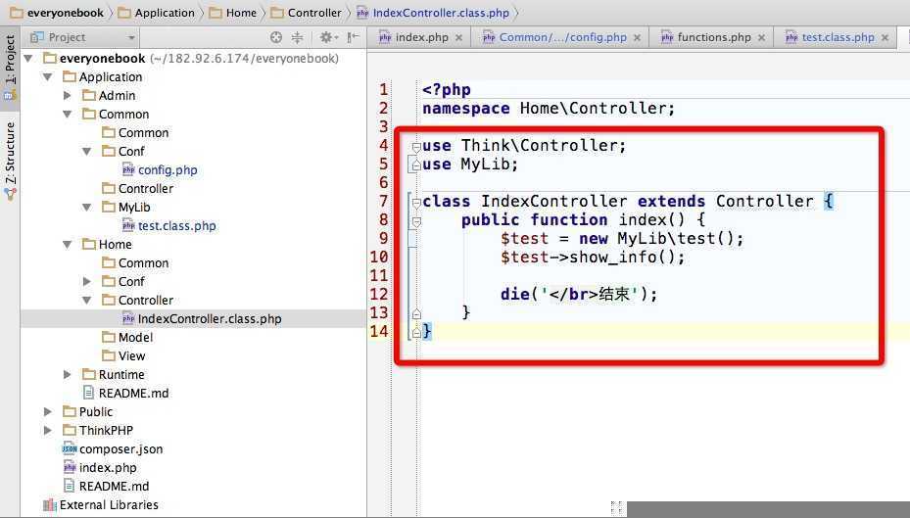
Task: Select the Admin folder in tree
Action: coord(109,96)
